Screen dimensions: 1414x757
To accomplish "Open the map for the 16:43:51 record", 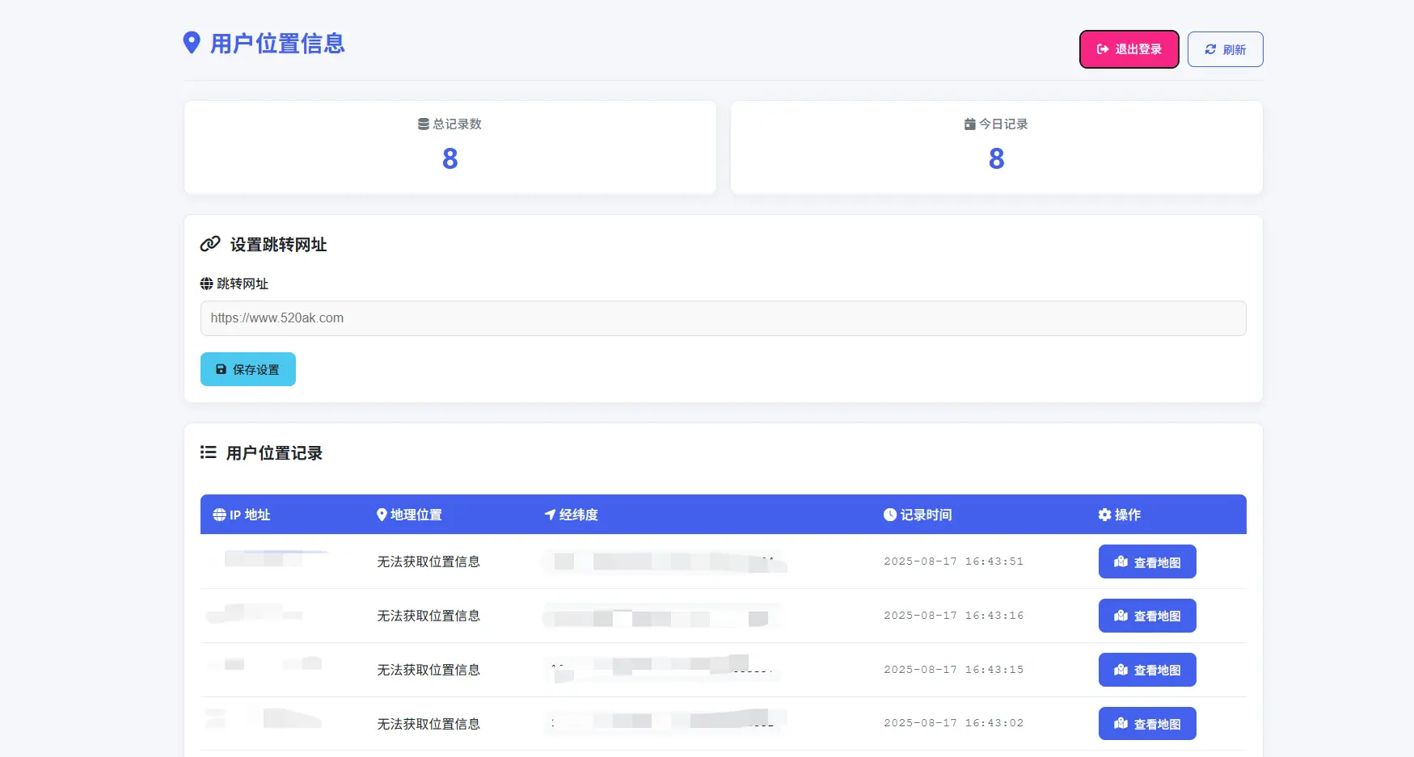I will pos(1147,561).
